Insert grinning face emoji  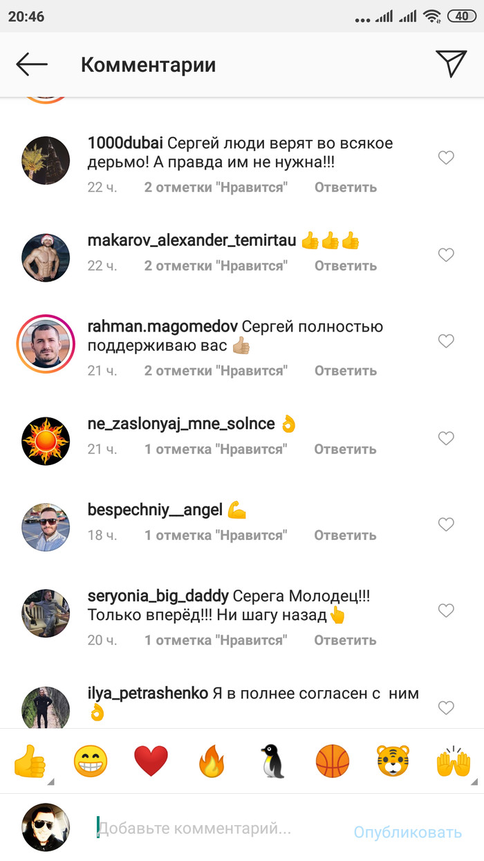point(91,761)
